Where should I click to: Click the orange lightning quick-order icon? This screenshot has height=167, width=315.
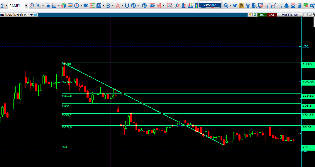click(x=250, y=15)
